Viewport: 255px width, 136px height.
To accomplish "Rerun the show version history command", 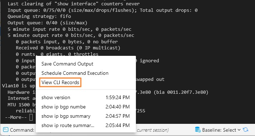I will coord(56,97).
